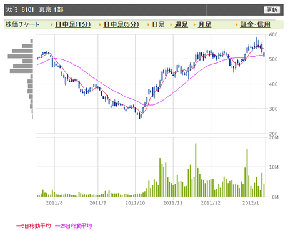Click the 2011/10 date axis label
The width and height of the screenshot is (300, 231).
(135, 203)
